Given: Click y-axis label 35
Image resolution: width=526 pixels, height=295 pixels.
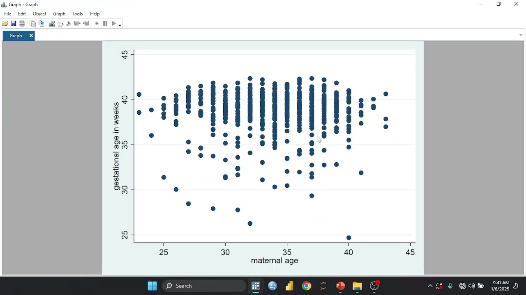Looking at the screenshot, I should (x=125, y=145).
